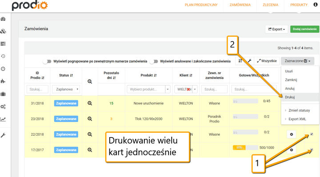320x177 pixels.
Task: Click progress bar for order 31/2018
Action: (x=245, y=101)
